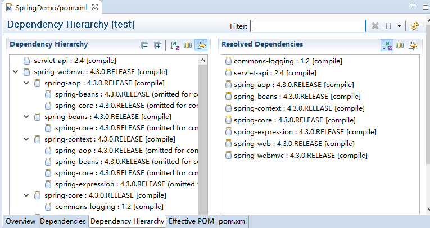Viewport: 430px width, 228px height.
Task: Click jar icon of spring-webmvc in Resolved Dependencies
Action: 228,156
